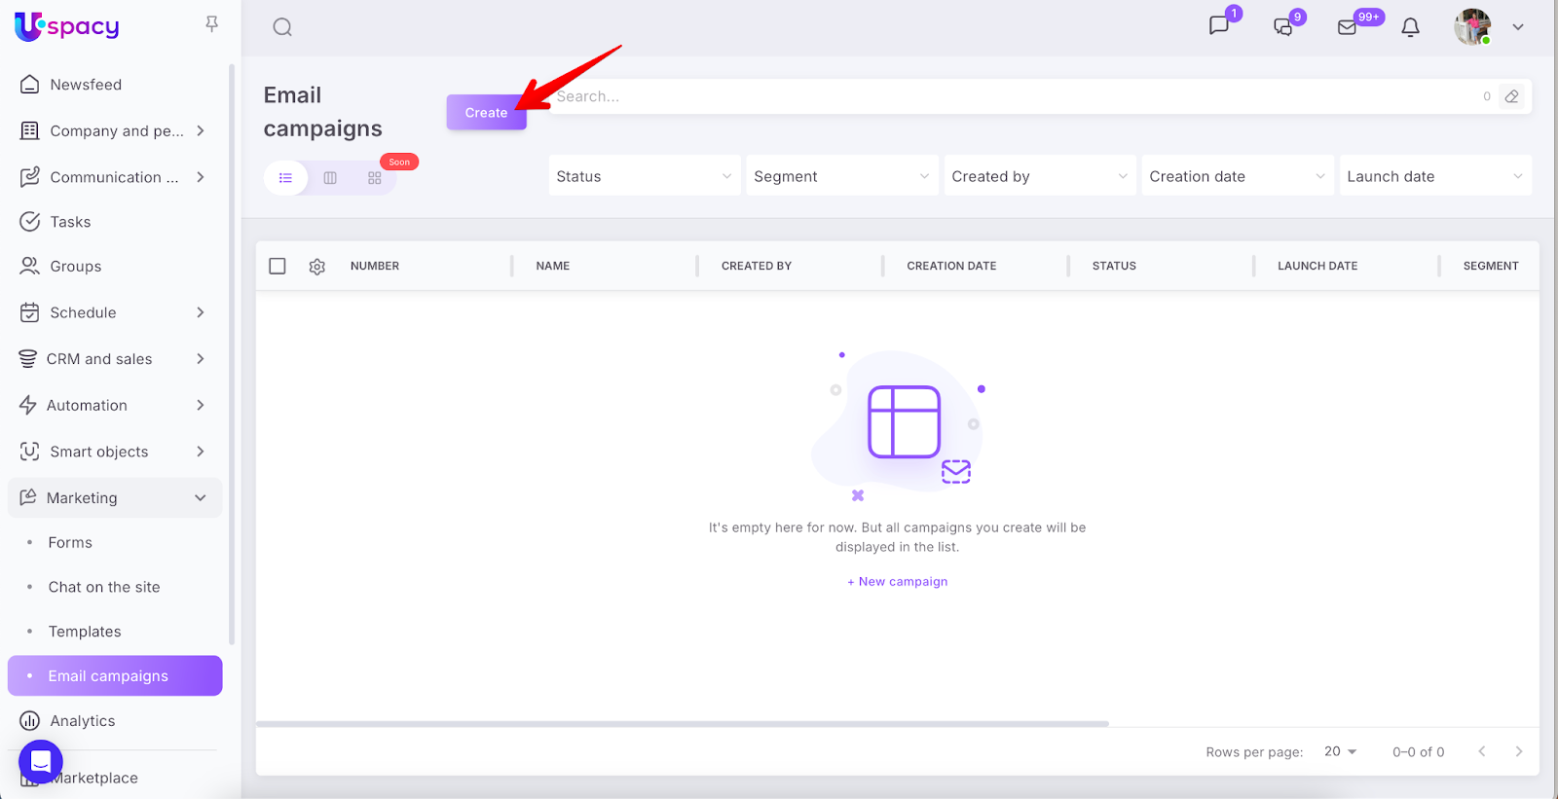Go to Newsfeed in the sidebar
This screenshot has height=799, width=1558.
pyautogui.click(x=86, y=85)
